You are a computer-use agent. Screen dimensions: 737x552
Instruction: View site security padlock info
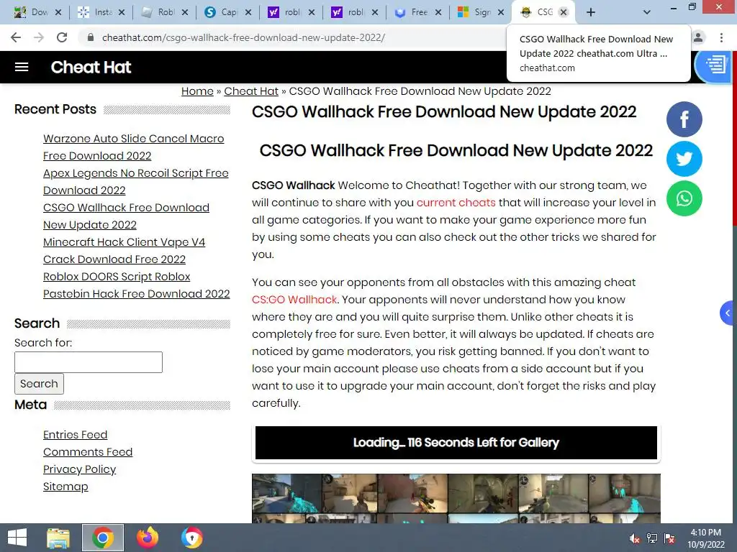91,37
